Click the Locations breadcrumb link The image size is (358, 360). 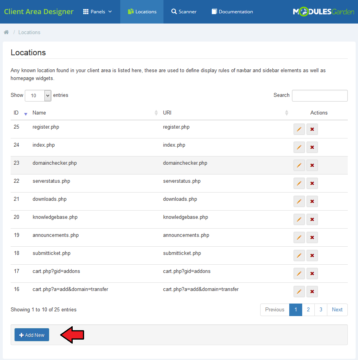[29, 33]
